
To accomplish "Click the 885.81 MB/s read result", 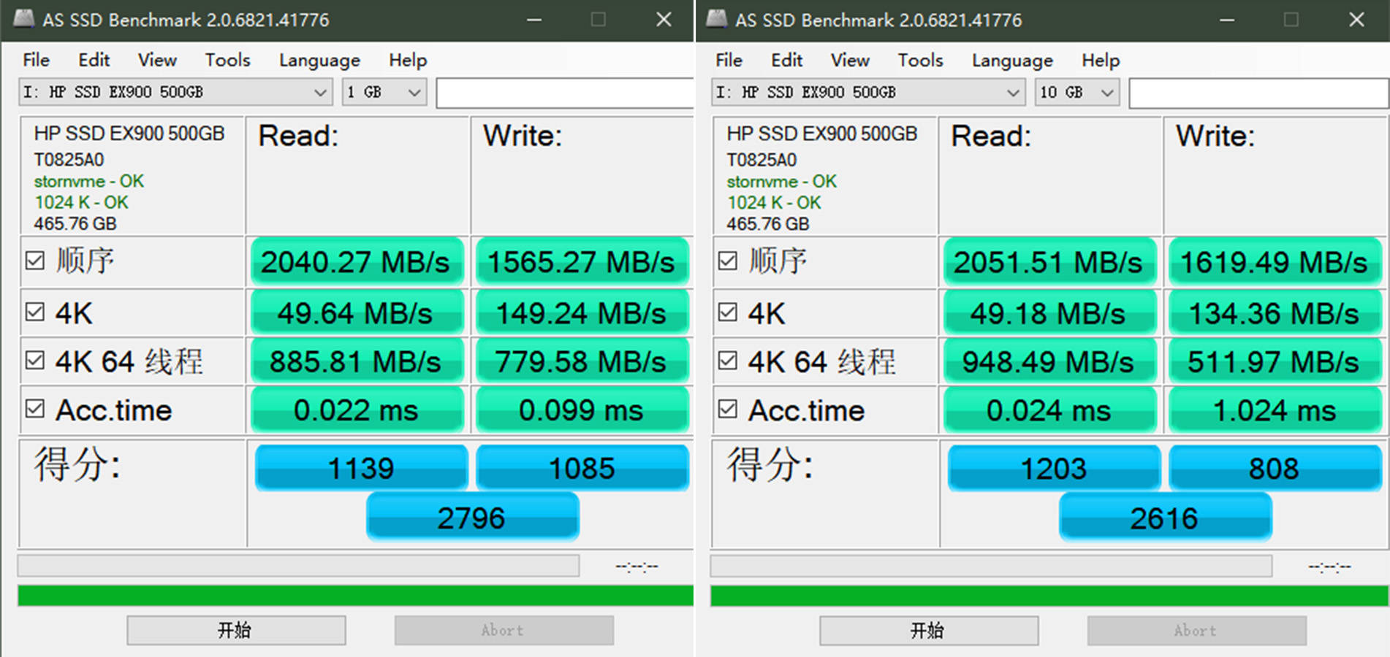I will 357,361.
